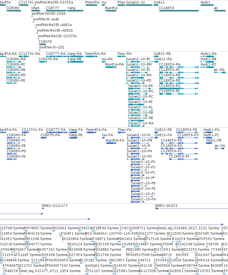Open transcript Su(var)2-10-RA
This screenshot has width=228, height=275.
click(x=136, y=126)
